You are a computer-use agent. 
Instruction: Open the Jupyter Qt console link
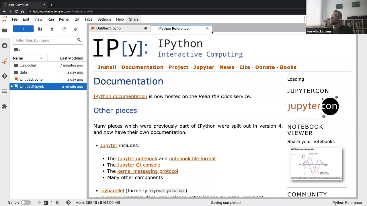pyautogui.click(x=138, y=165)
